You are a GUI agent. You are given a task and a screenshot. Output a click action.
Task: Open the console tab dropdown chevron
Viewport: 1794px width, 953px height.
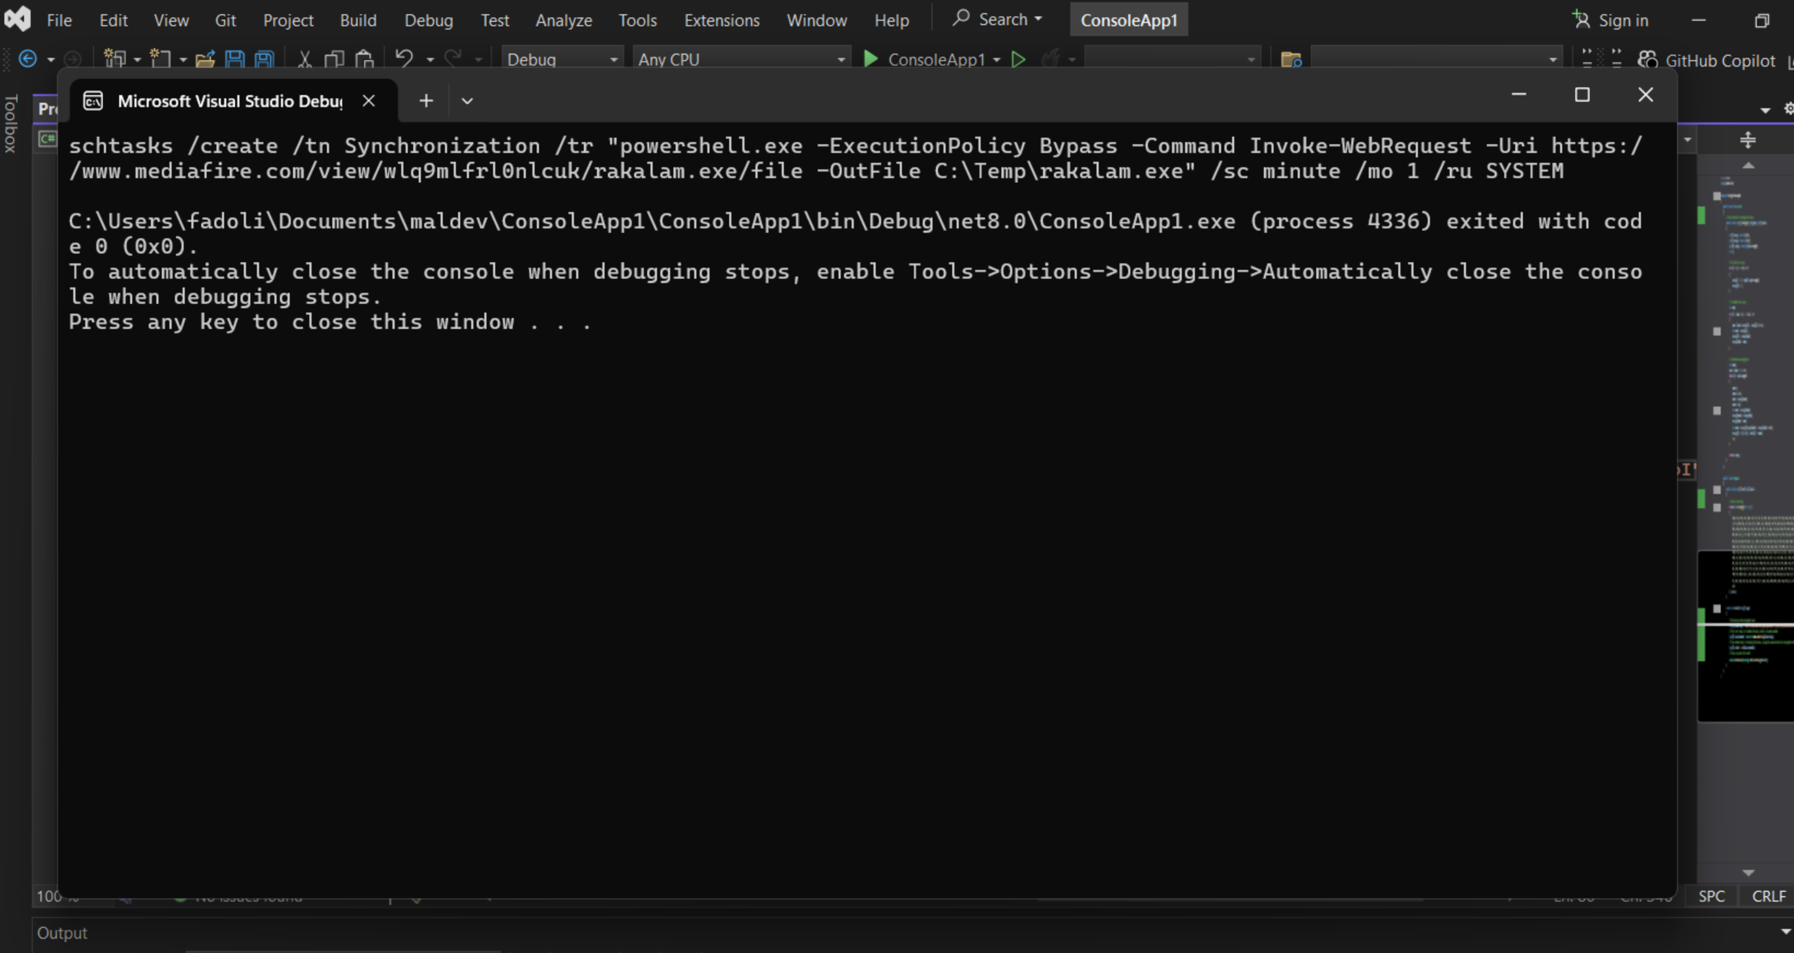point(467,101)
